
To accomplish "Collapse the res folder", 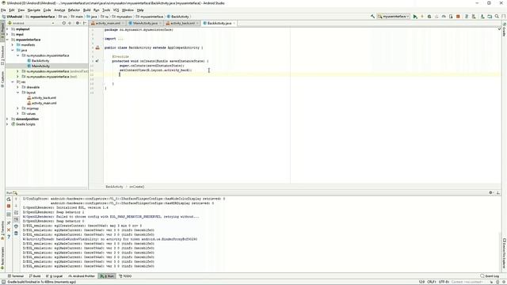I will tap(13, 82).
